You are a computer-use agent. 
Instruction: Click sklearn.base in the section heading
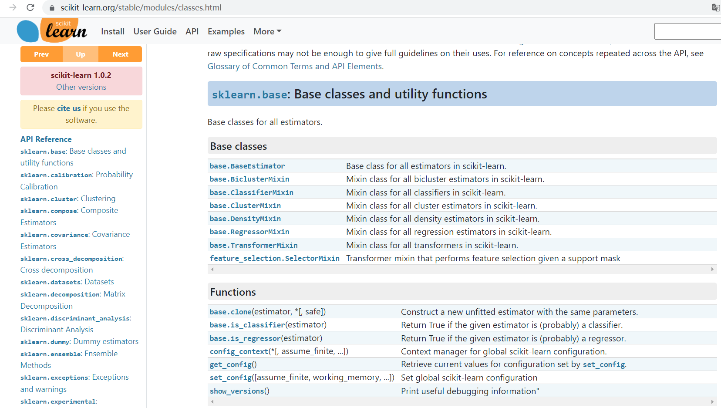pyautogui.click(x=249, y=94)
